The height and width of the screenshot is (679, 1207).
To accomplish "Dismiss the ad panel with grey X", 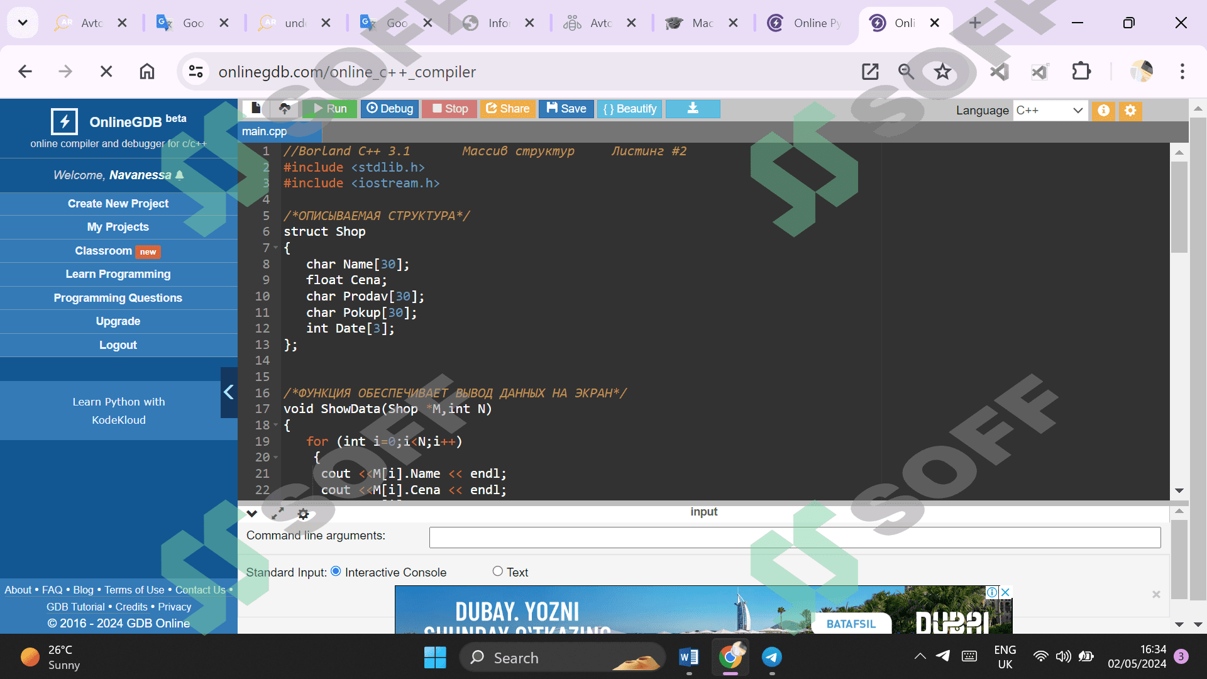I will pyautogui.click(x=1156, y=594).
